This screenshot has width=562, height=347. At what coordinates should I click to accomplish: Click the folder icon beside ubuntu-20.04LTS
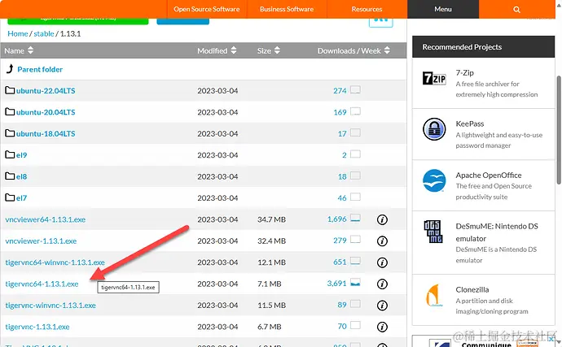pos(10,111)
